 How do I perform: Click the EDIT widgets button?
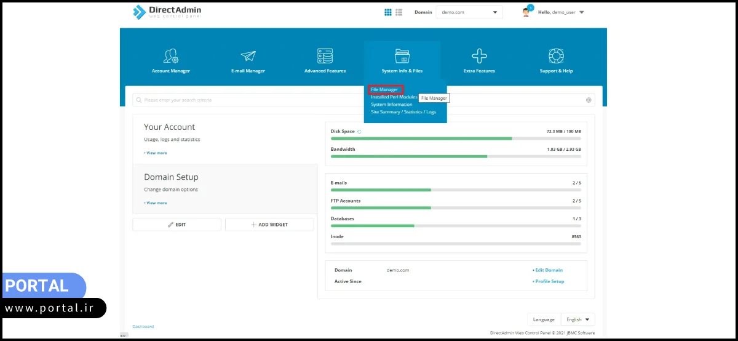click(177, 225)
